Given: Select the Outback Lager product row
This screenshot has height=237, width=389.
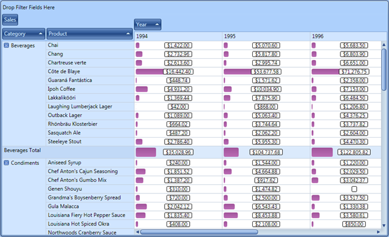Looking at the screenshot, I should click(90, 115).
